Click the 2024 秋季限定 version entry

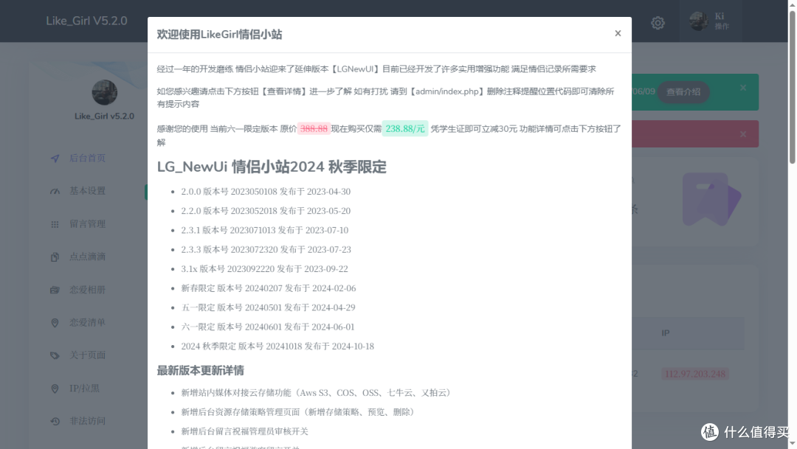[277, 346]
